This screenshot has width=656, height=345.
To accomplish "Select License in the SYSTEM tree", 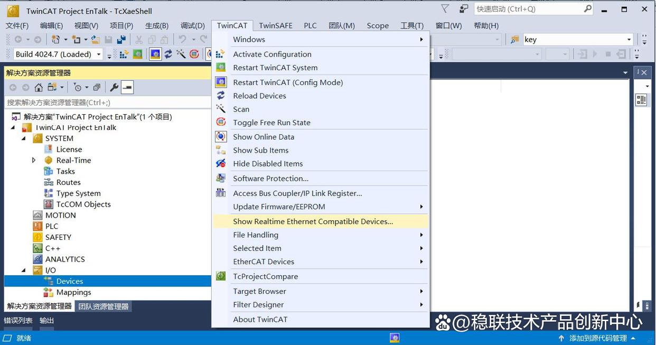I will coord(69,149).
